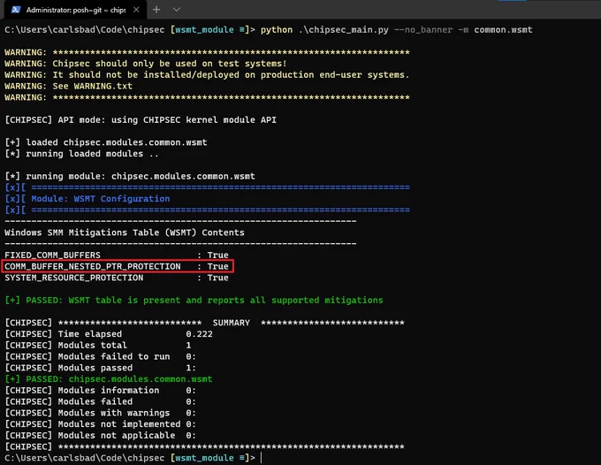Click the SUMMARY header word
The image size is (601, 465).
coord(232,323)
